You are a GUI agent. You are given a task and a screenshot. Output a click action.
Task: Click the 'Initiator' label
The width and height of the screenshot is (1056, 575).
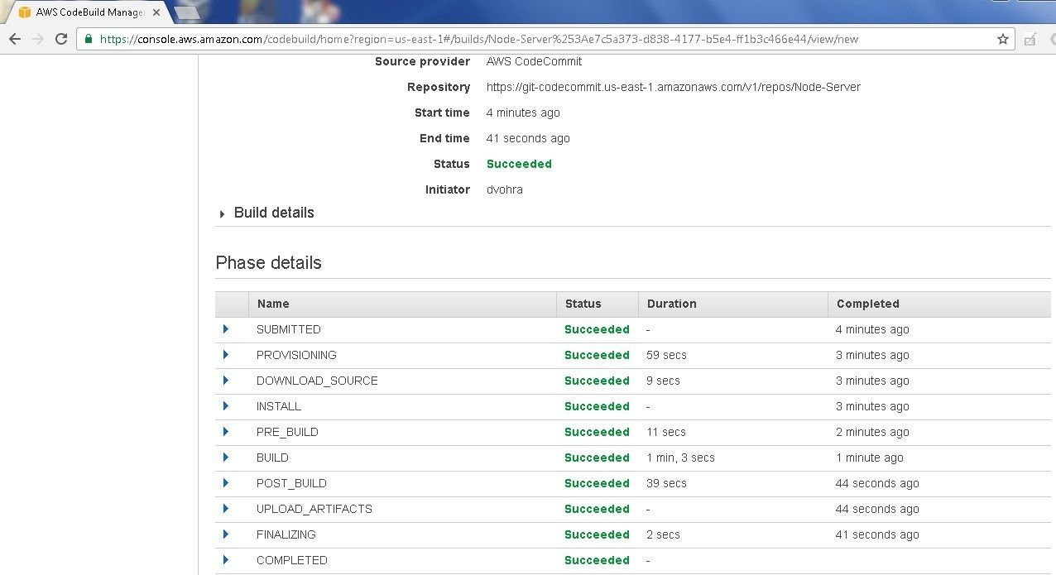tap(448, 189)
